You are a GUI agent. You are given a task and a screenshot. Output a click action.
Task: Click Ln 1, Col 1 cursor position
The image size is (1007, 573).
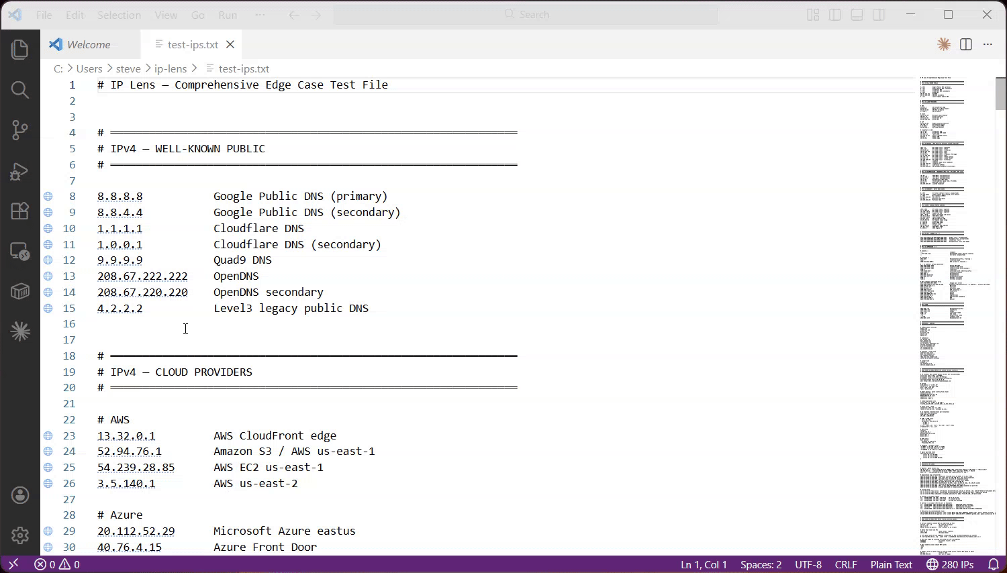(704, 564)
